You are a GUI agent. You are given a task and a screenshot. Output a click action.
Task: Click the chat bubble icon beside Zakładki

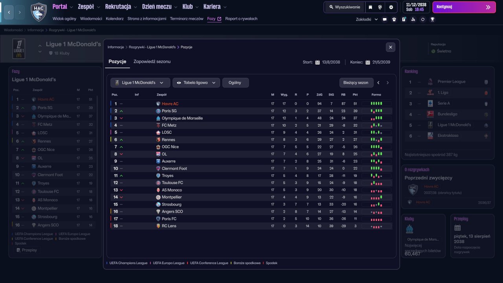(384, 19)
